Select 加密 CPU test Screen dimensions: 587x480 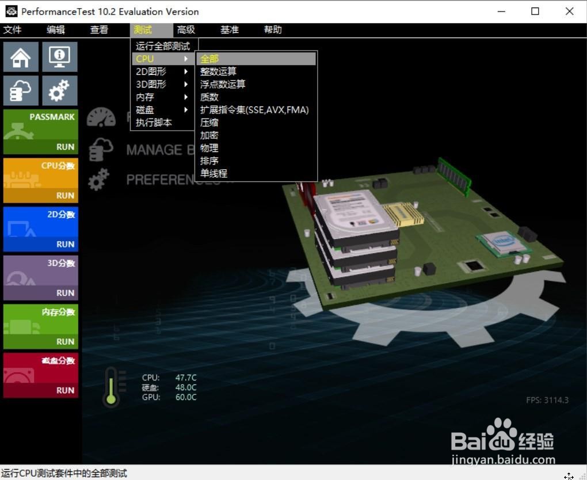pos(257,135)
